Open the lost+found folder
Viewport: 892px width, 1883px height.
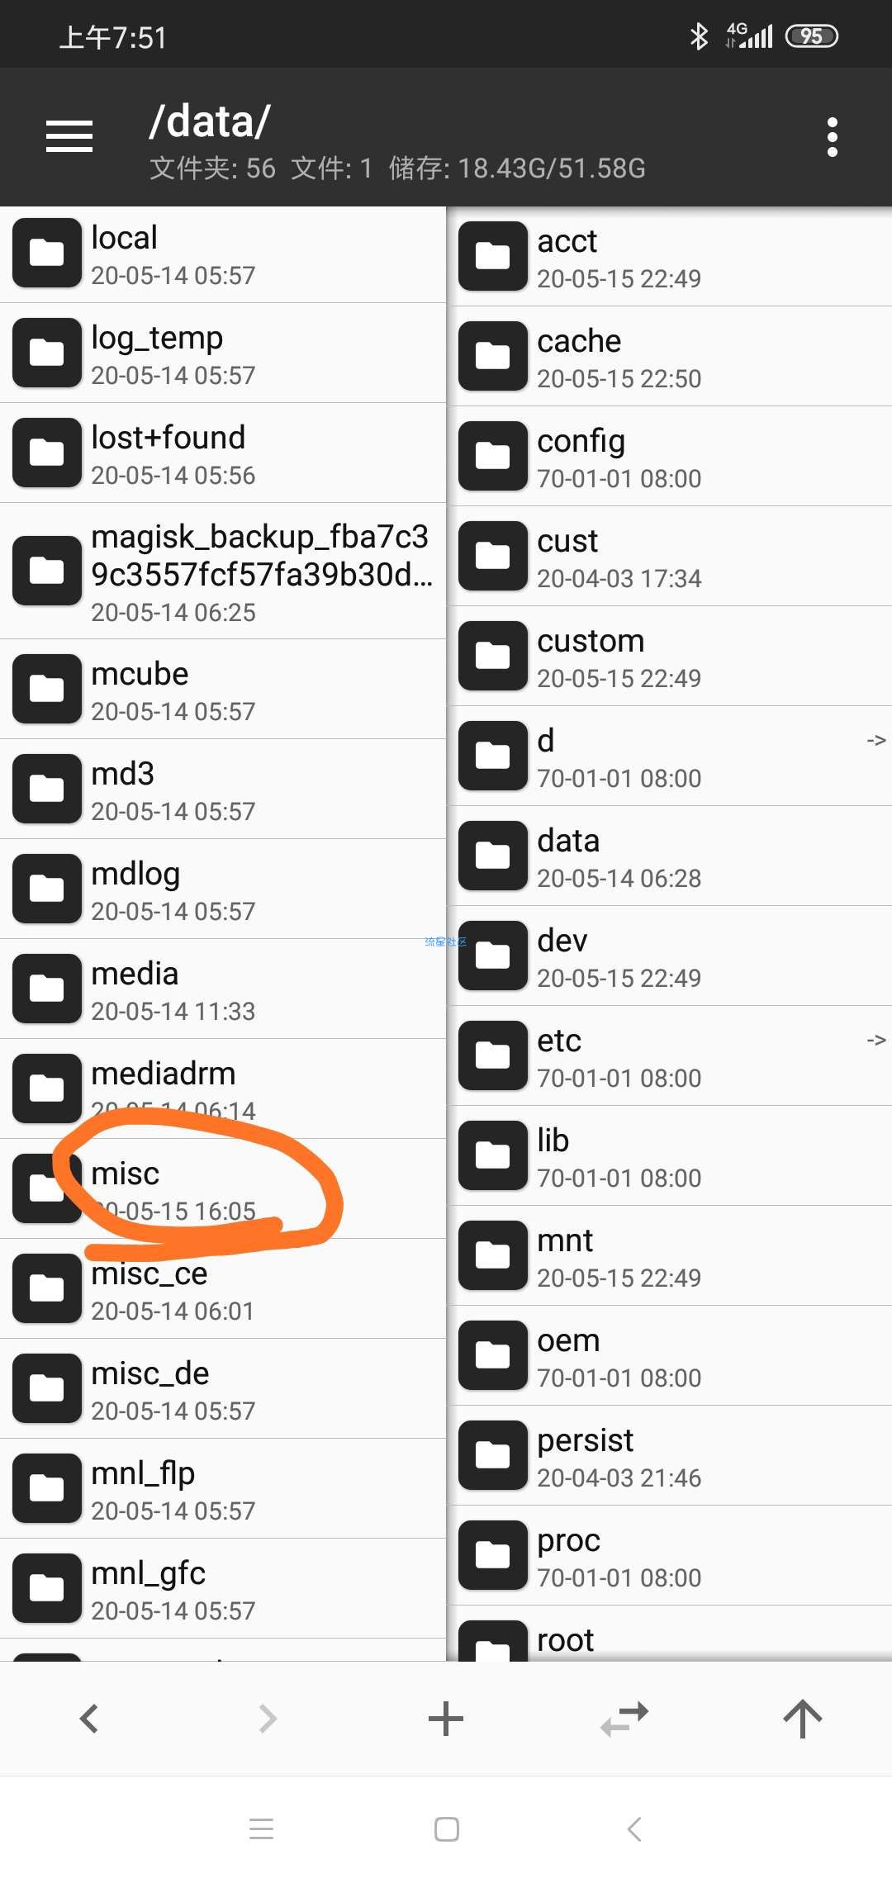point(223,453)
